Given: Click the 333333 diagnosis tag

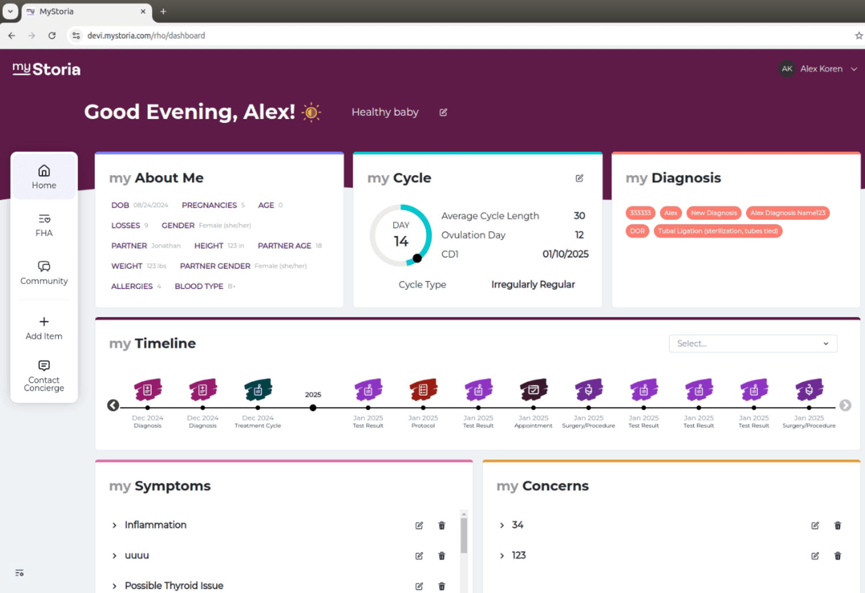Looking at the screenshot, I should (x=640, y=213).
